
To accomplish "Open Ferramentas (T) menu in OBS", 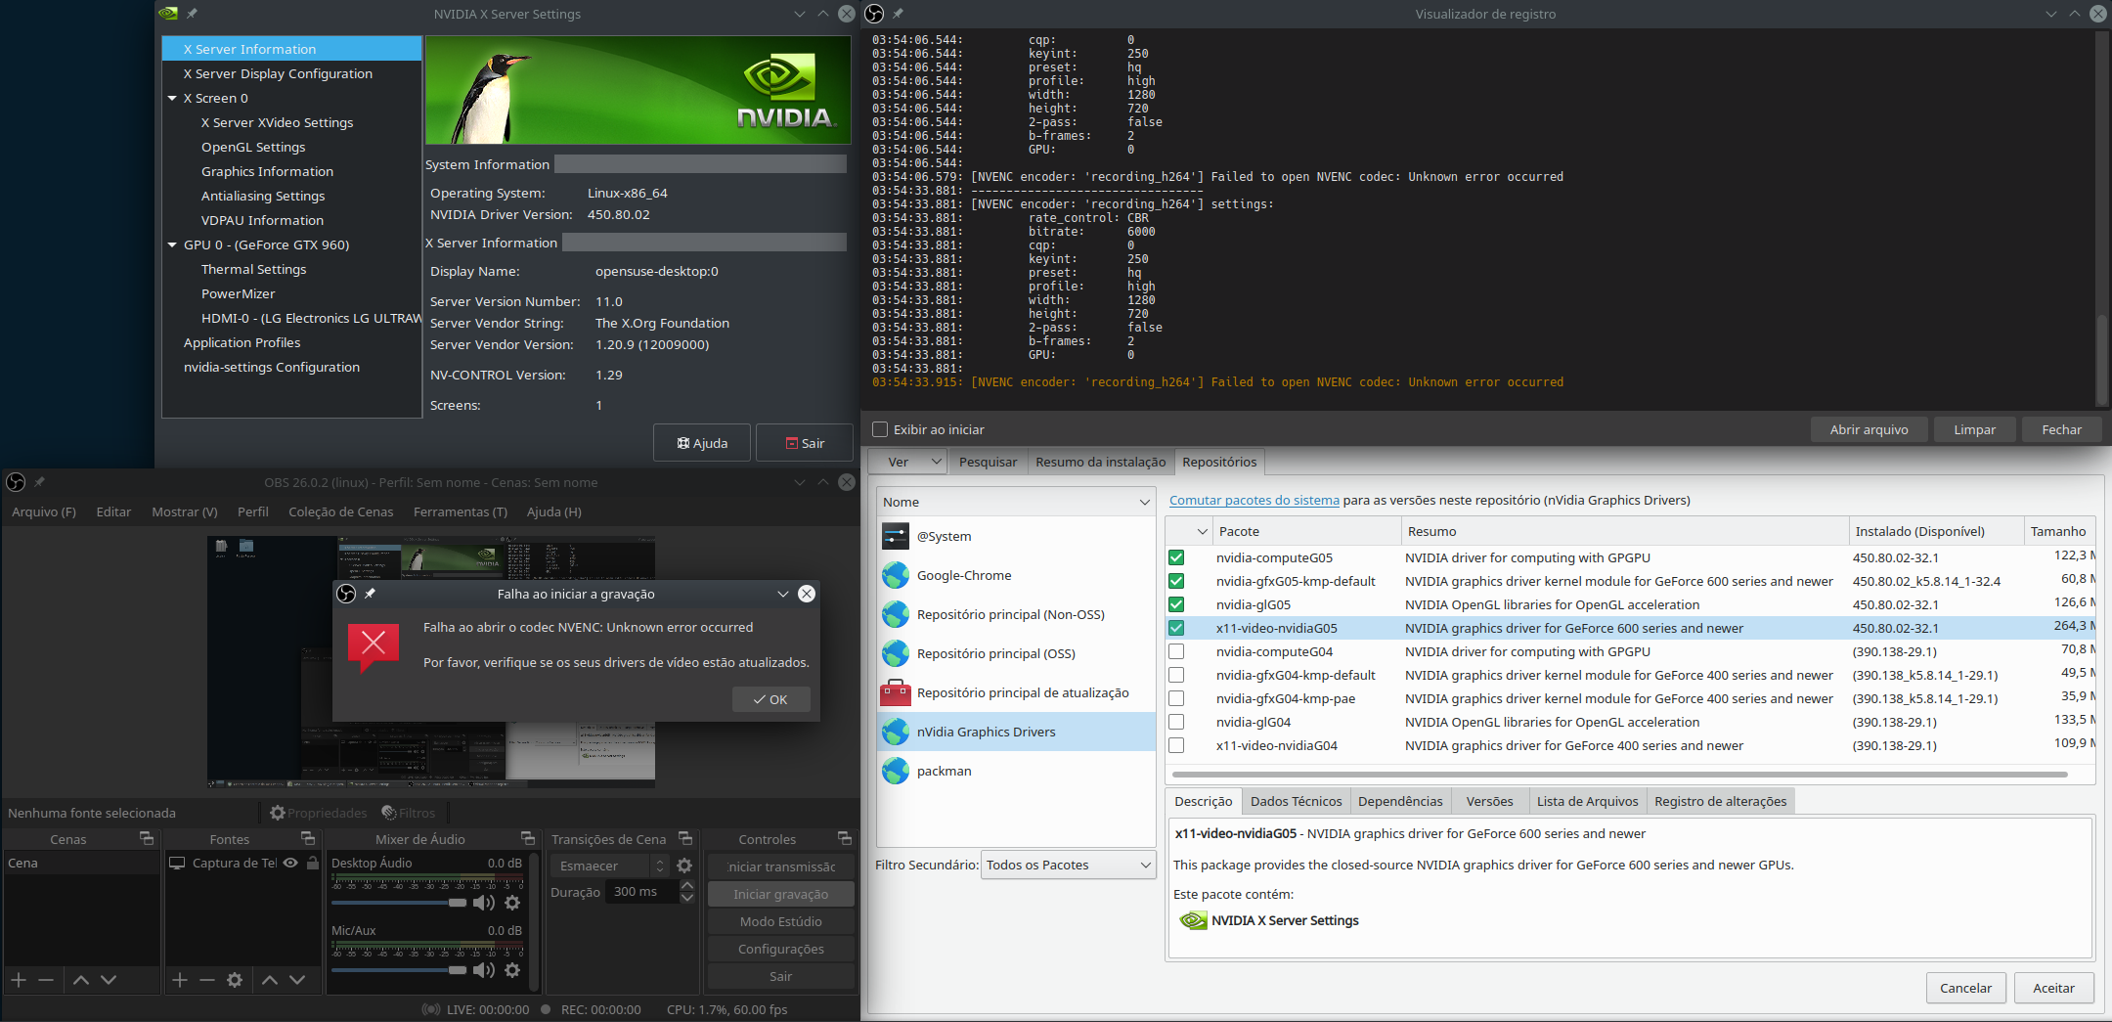I will coord(461,511).
